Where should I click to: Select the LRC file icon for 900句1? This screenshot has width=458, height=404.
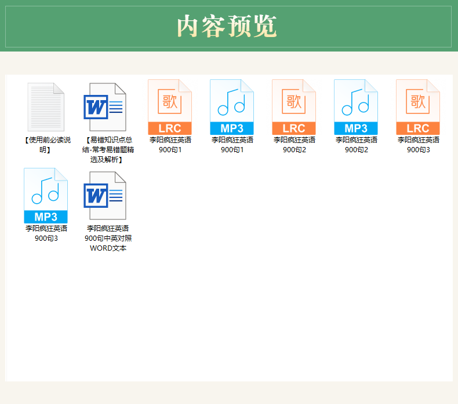170,107
